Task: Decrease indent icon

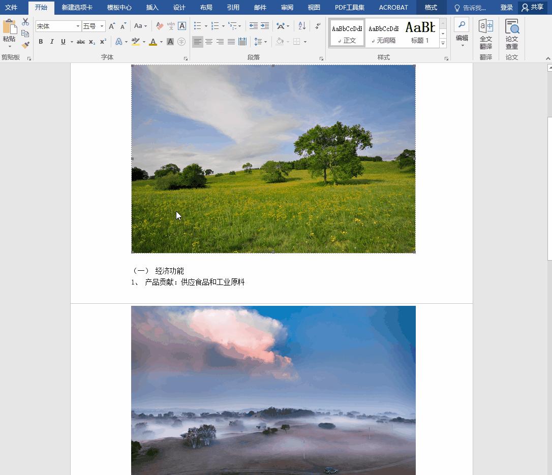Action: pyautogui.click(x=253, y=26)
